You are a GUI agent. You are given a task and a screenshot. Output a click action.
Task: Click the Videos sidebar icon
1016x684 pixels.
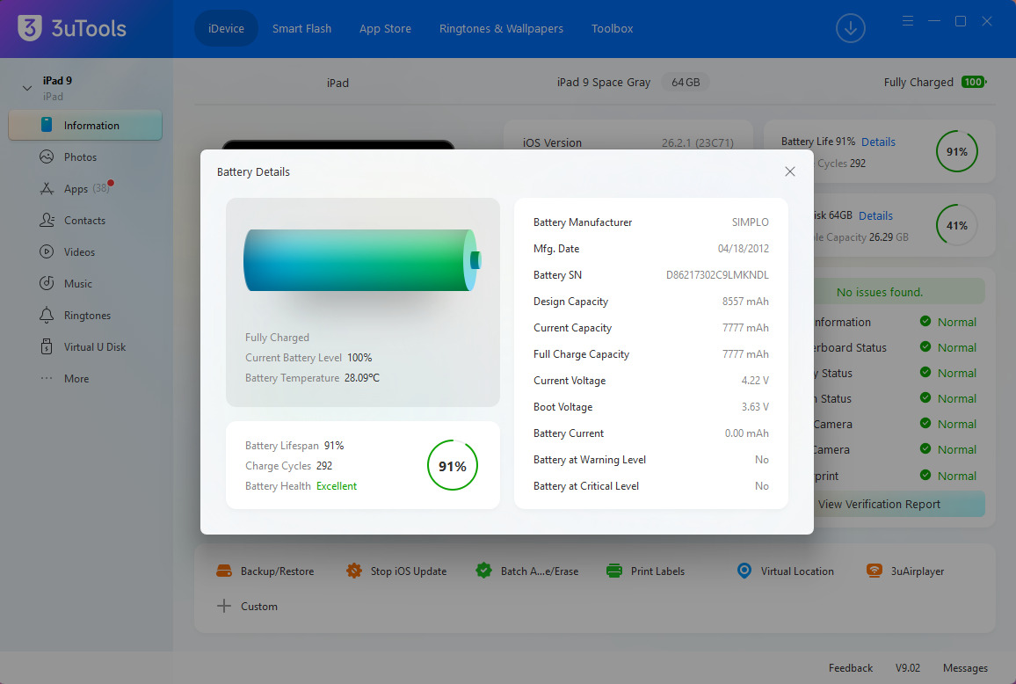pos(47,251)
